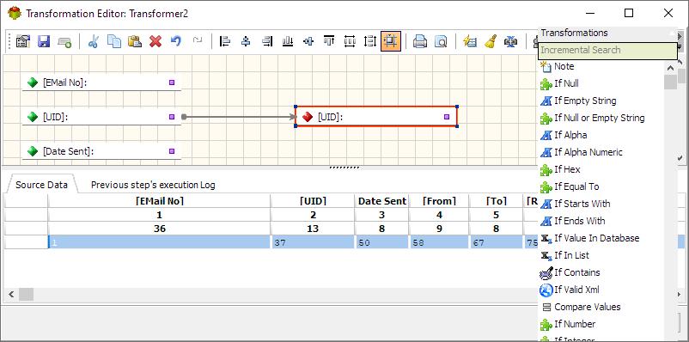Align objects to the top

click(329, 41)
